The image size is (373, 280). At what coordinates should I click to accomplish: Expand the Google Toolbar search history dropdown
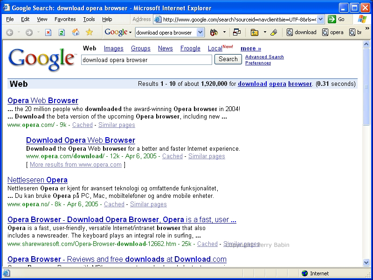tap(200, 32)
